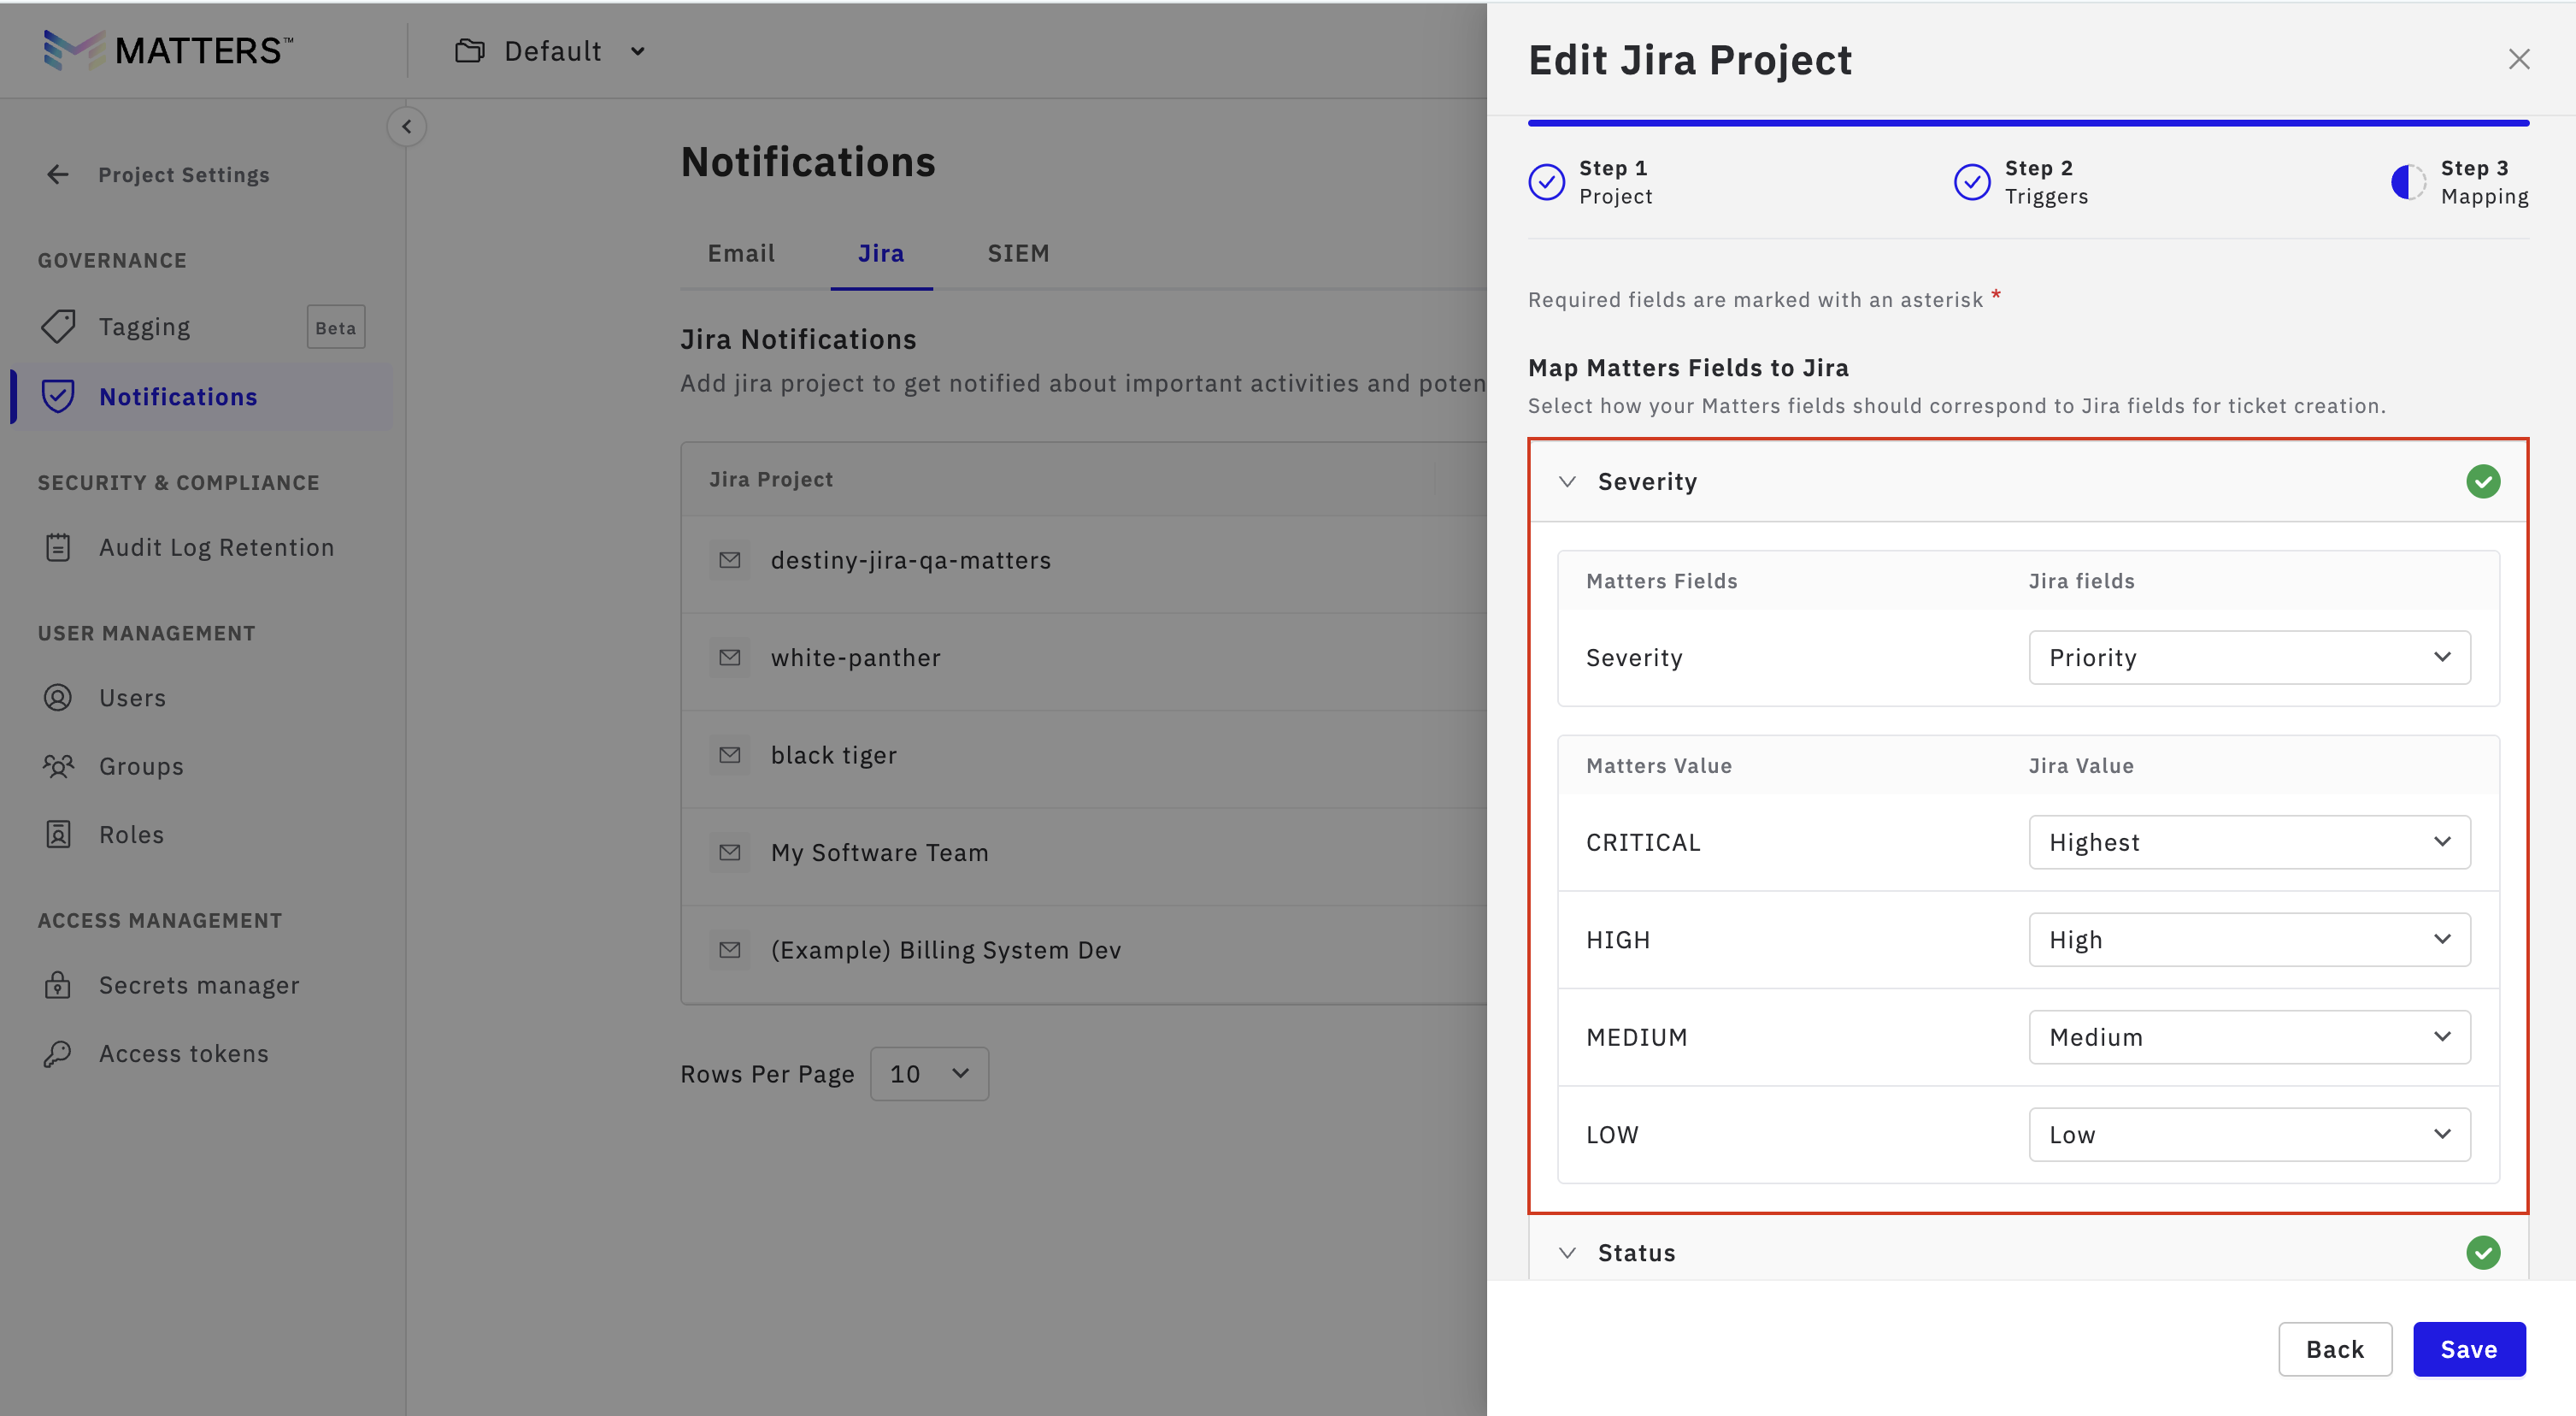Click the Secrets manager lock icon

click(58, 985)
